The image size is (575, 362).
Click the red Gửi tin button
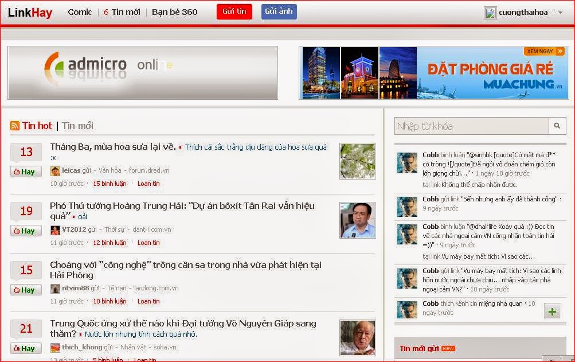tap(234, 11)
